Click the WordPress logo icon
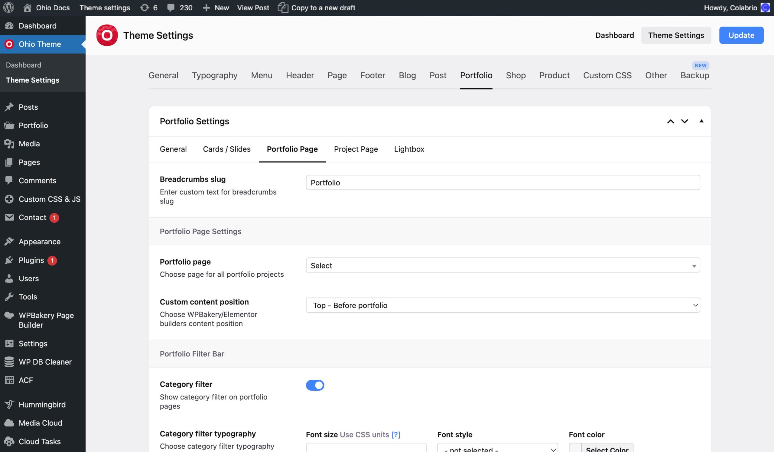Image resolution: width=774 pixels, height=452 pixels. click(8, 8)
